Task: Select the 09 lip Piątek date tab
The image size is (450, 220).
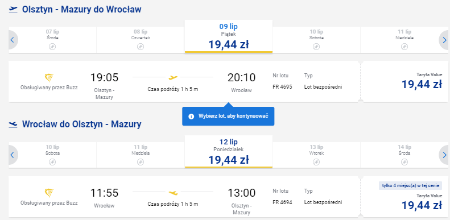Action: tap(229, 36)
